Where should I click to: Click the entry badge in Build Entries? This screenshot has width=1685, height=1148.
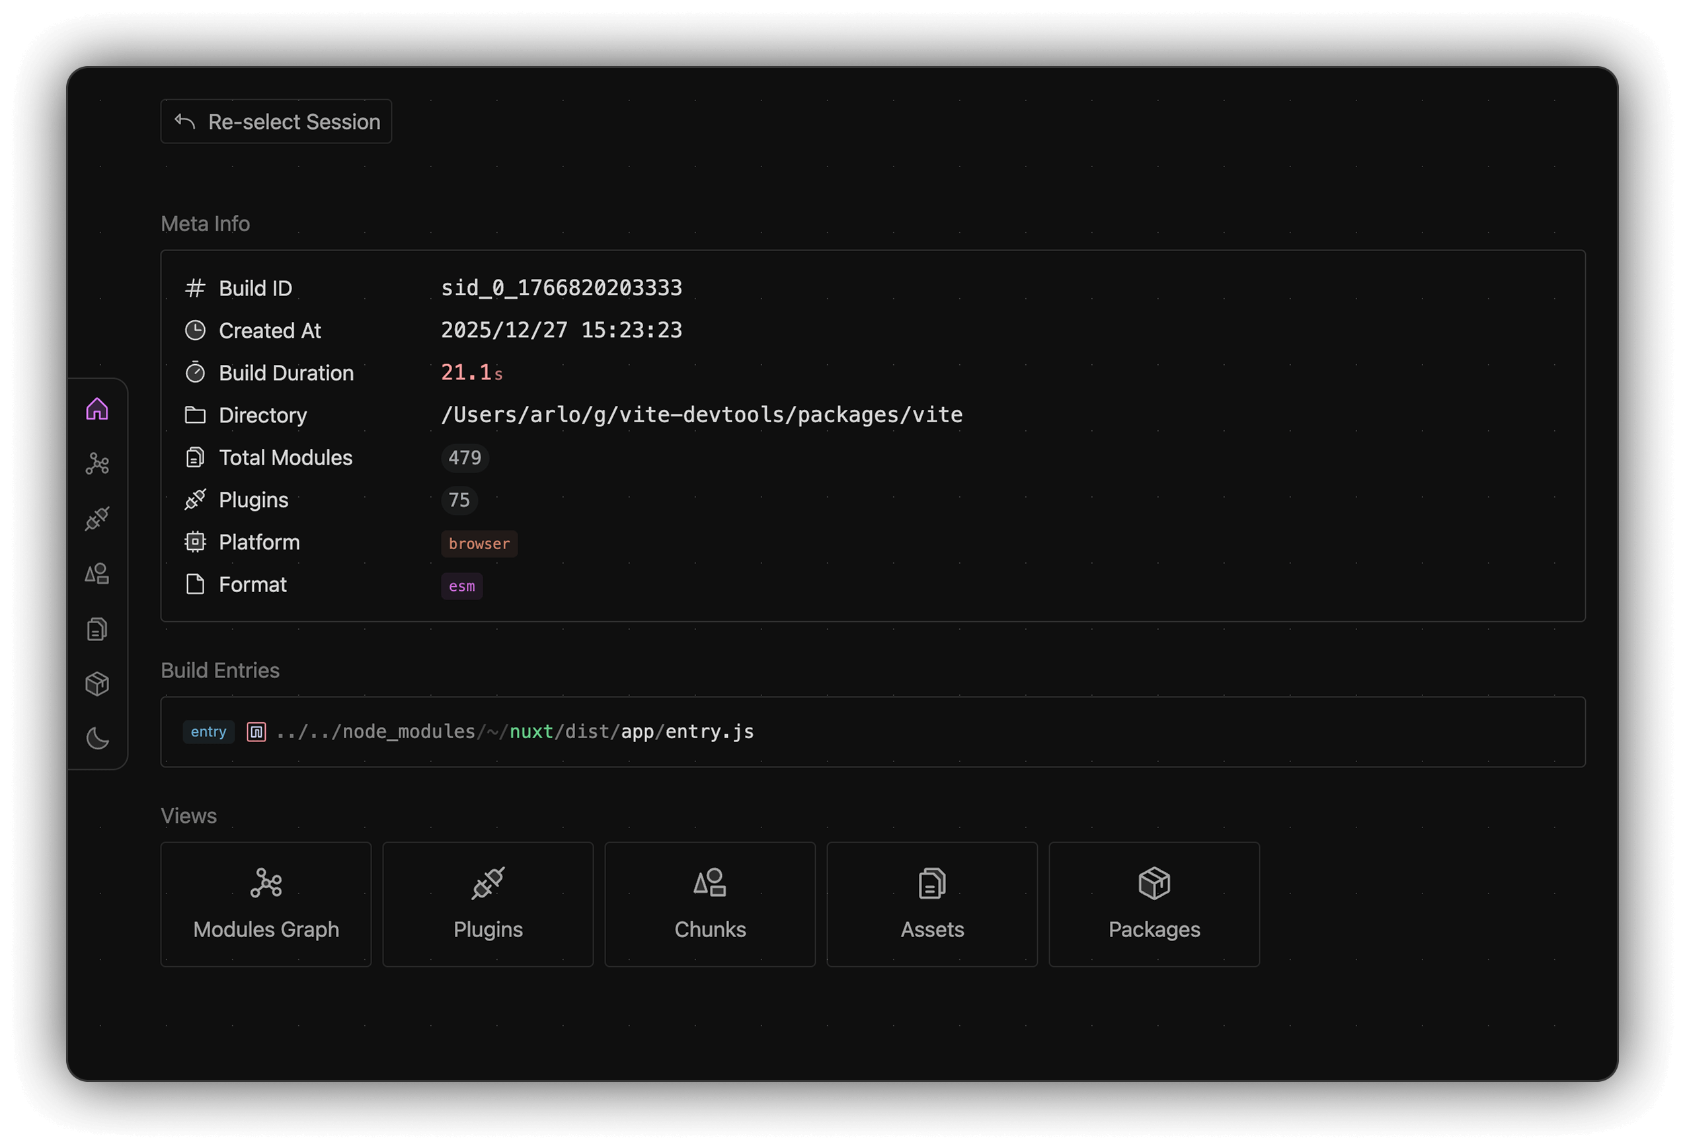209,732
